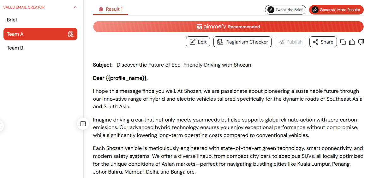Click the share network icon
The width and height of the screenshot is (371, 178).
tap(316, 42)
